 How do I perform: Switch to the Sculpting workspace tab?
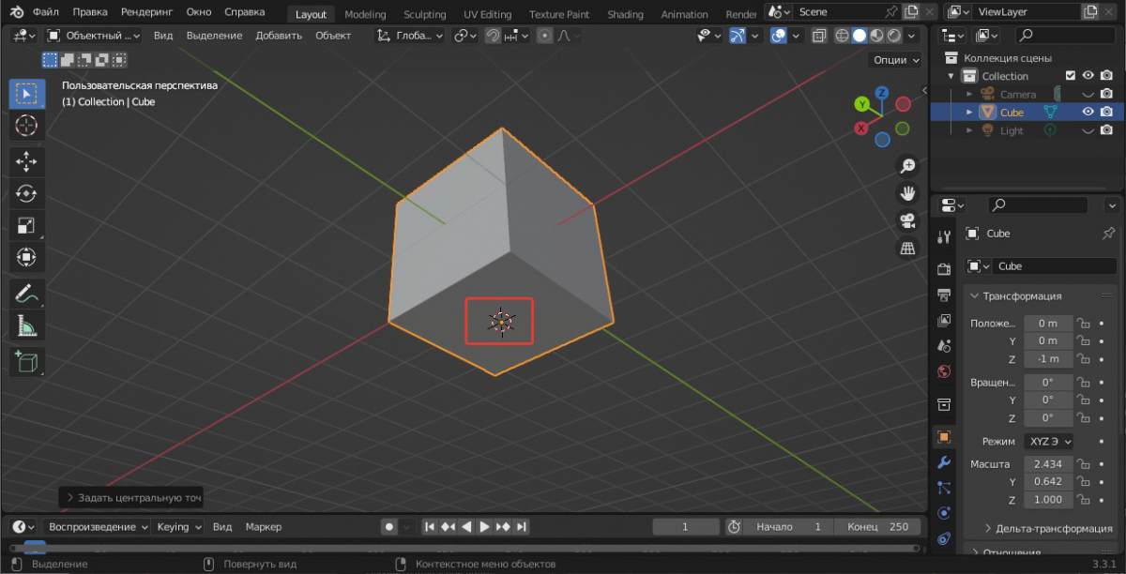424,14
